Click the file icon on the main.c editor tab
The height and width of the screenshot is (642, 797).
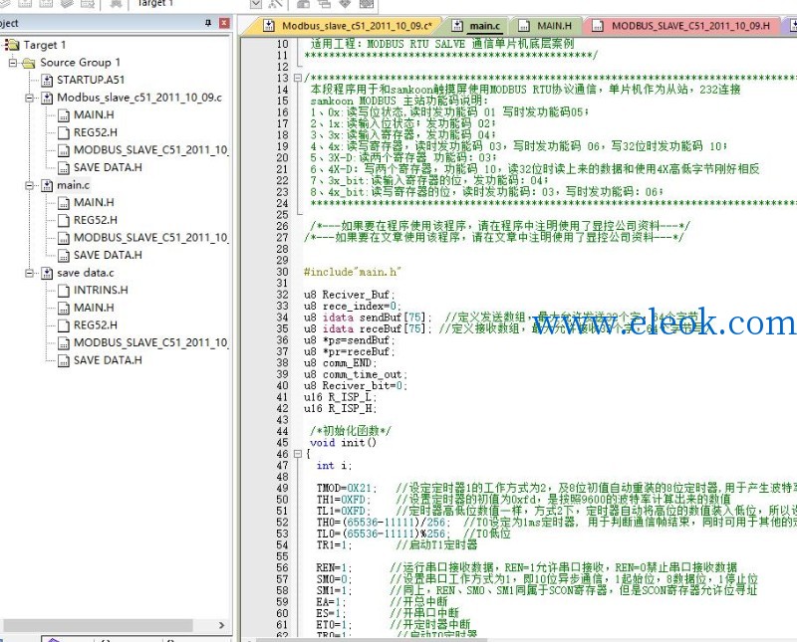point(457,26)
